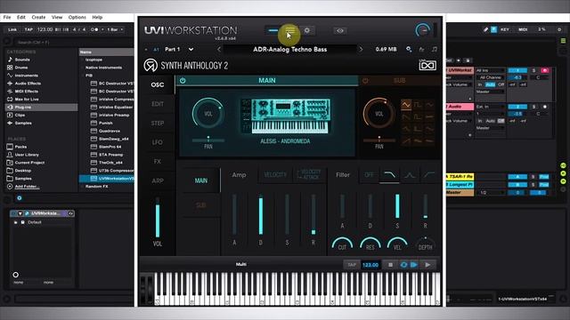Switch to the EDIT page tab

point(158,104)
